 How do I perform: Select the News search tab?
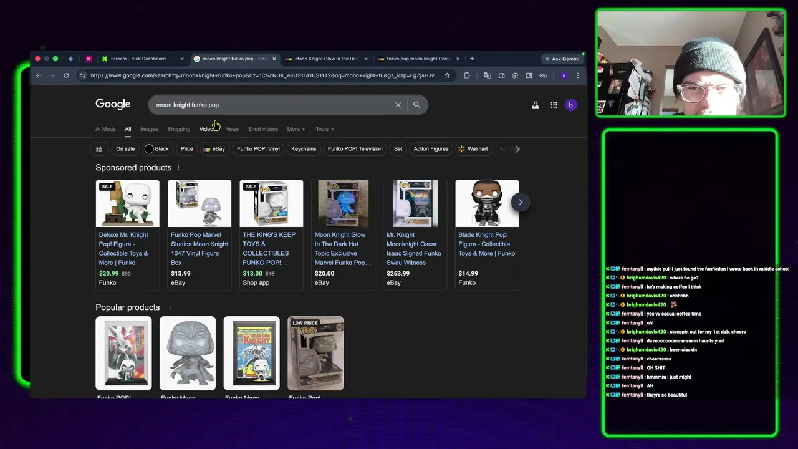(232, 129)
